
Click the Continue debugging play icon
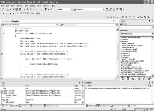coord(3,14)
